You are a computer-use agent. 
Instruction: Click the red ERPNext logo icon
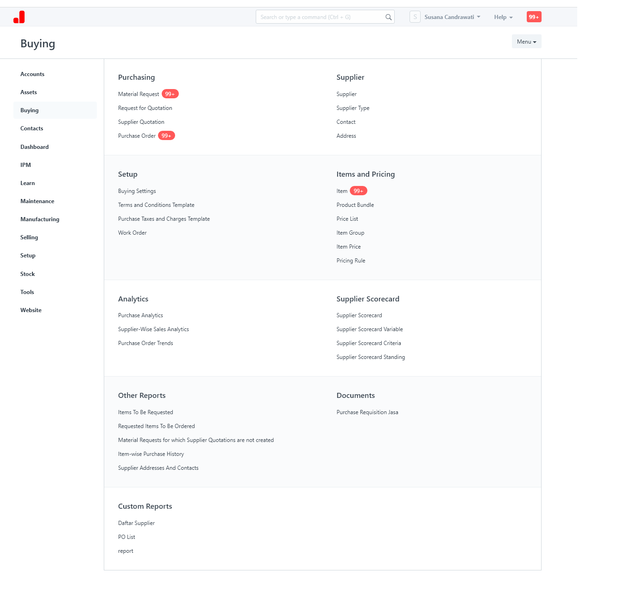(x=19, y=17)
